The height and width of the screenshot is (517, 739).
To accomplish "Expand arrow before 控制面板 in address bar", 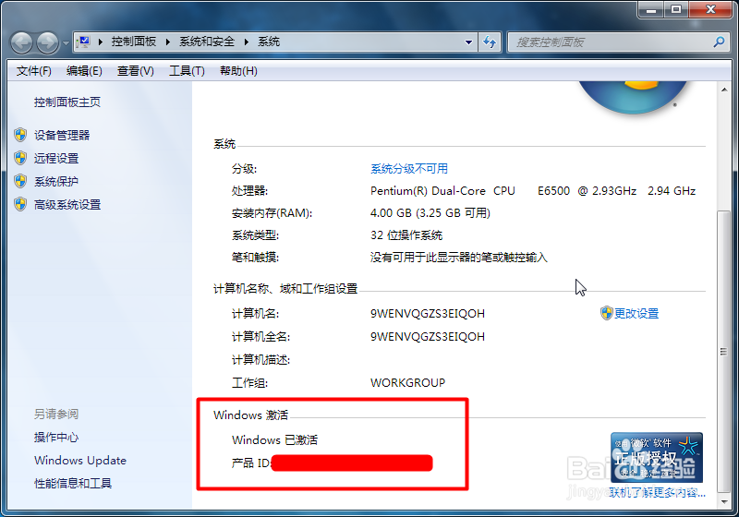I will [x=101, y=42].
